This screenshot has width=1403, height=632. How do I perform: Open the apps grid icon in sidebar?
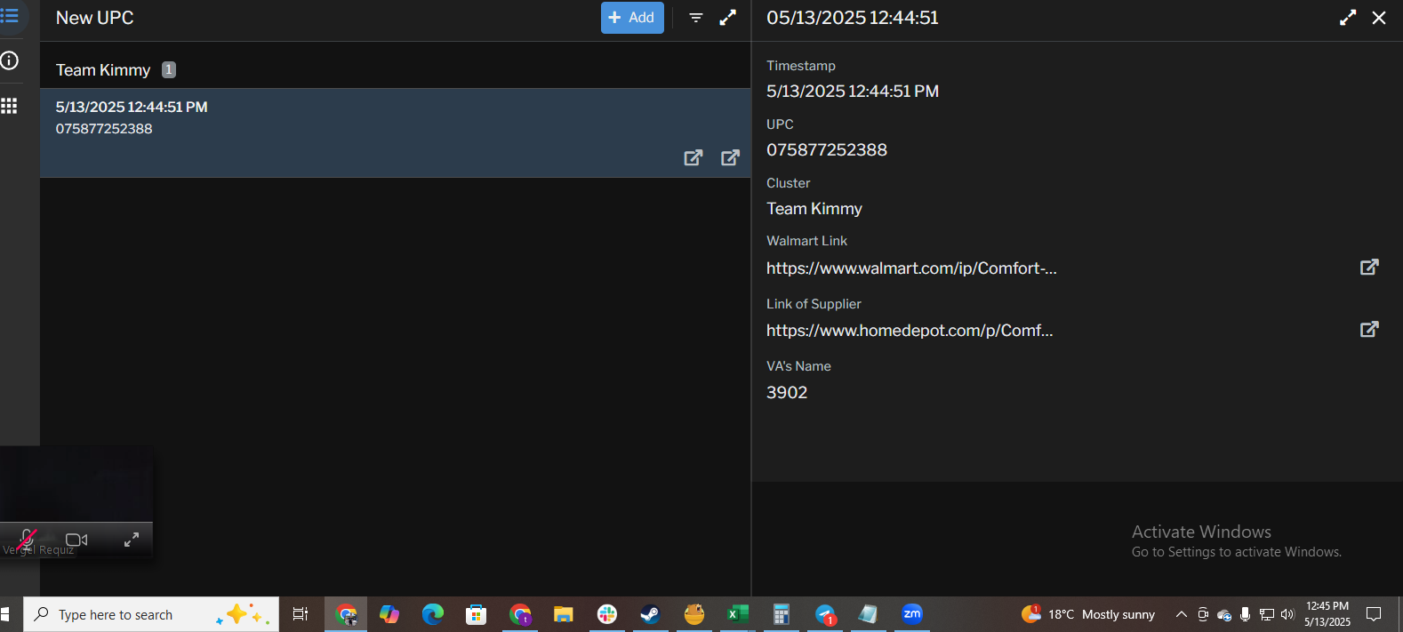tap(10, 106)
